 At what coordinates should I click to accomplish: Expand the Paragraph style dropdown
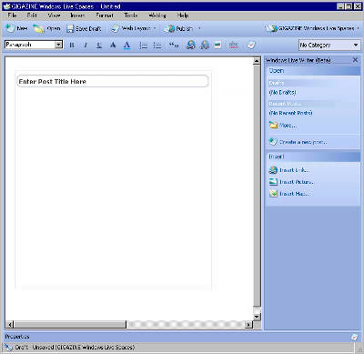tap(58, 45)
